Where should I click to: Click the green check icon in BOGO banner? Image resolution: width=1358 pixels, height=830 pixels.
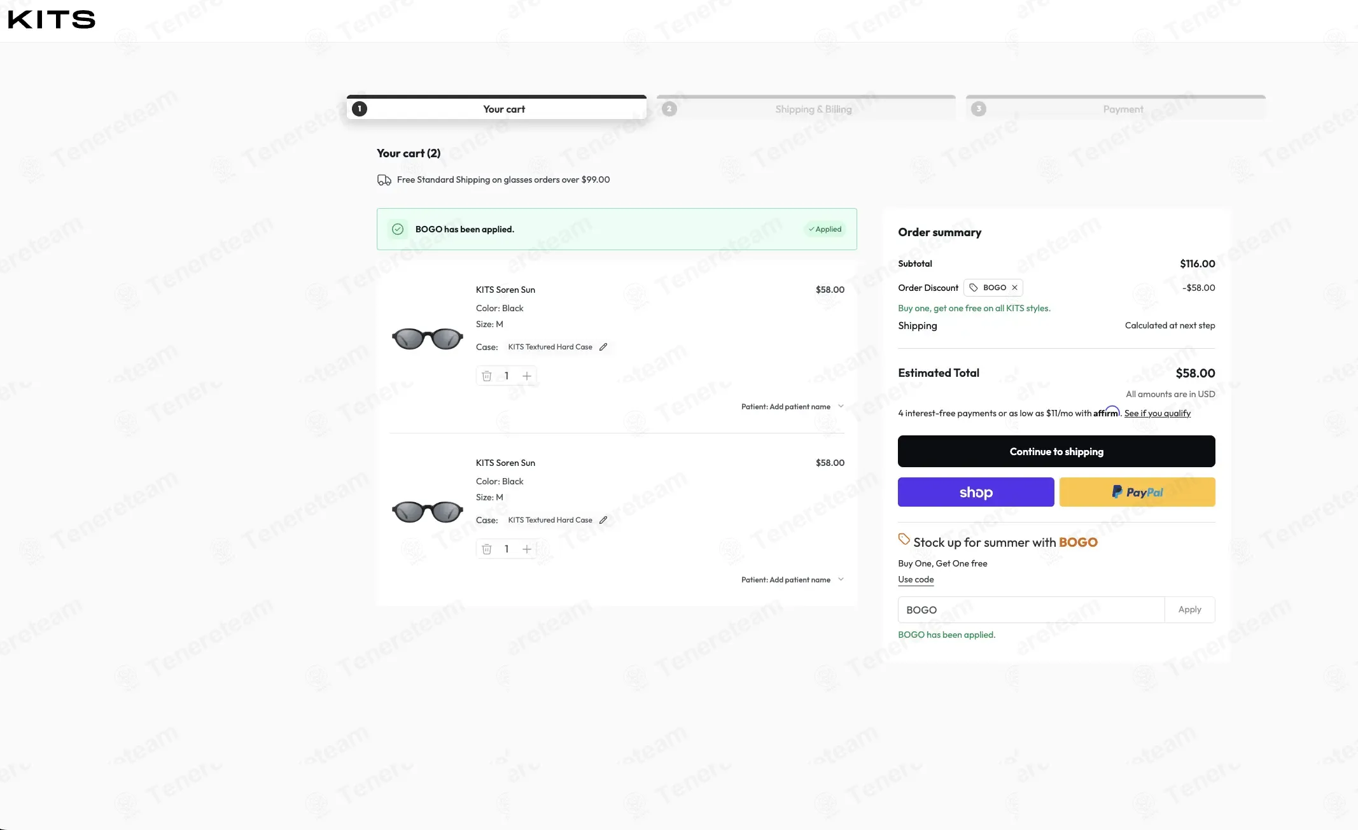tap(398, 229)
